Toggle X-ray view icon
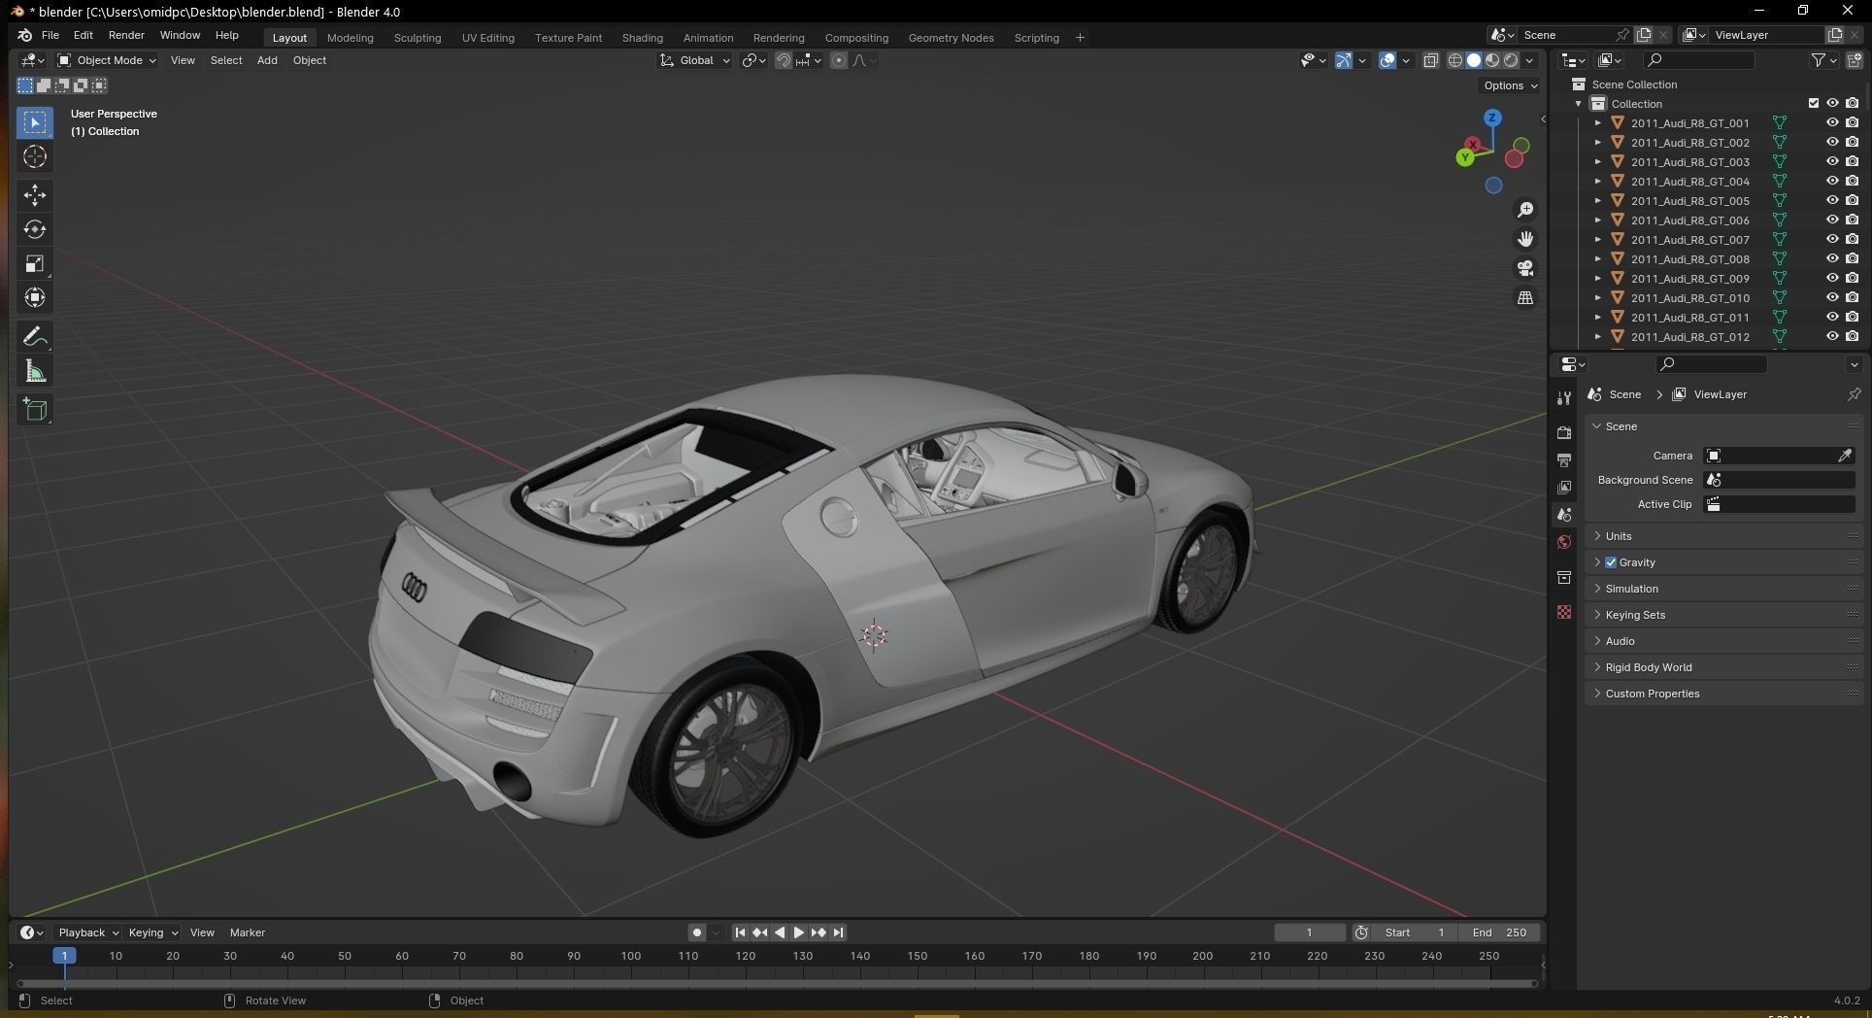 click(x=1431, y=60)
